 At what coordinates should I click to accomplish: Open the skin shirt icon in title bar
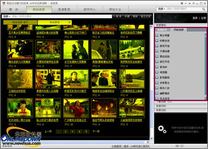182,3
